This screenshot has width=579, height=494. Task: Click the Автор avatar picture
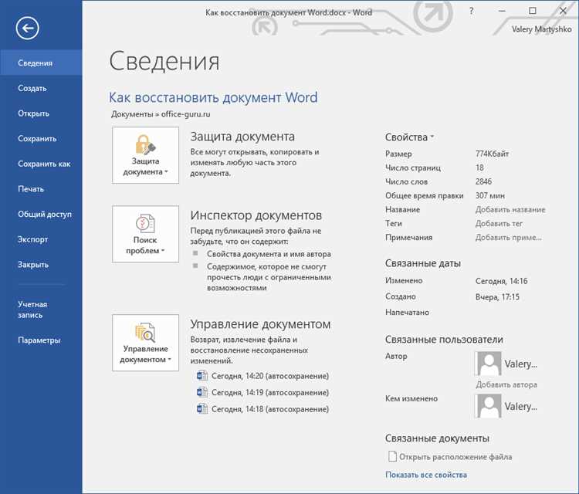[489, 364]
